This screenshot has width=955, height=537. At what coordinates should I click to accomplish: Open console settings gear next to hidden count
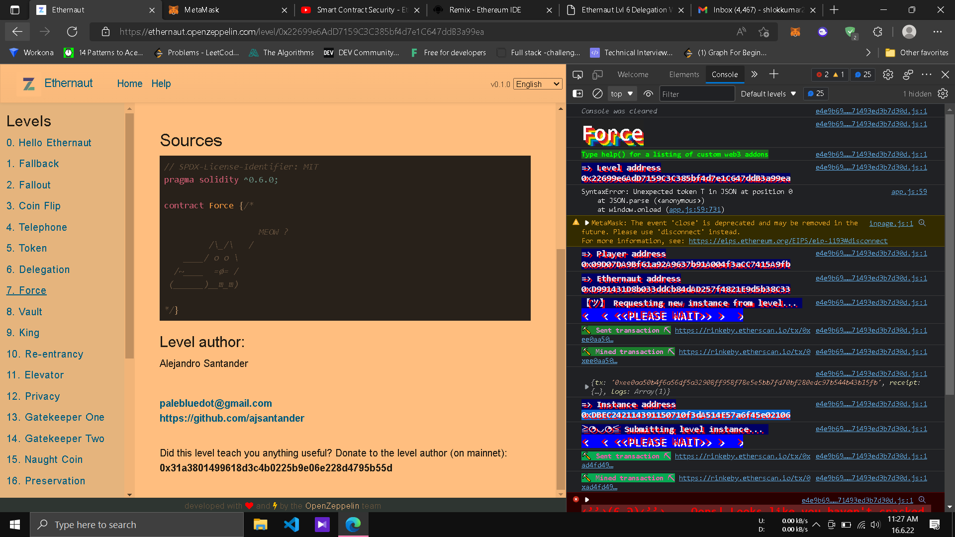coord(943,93)
